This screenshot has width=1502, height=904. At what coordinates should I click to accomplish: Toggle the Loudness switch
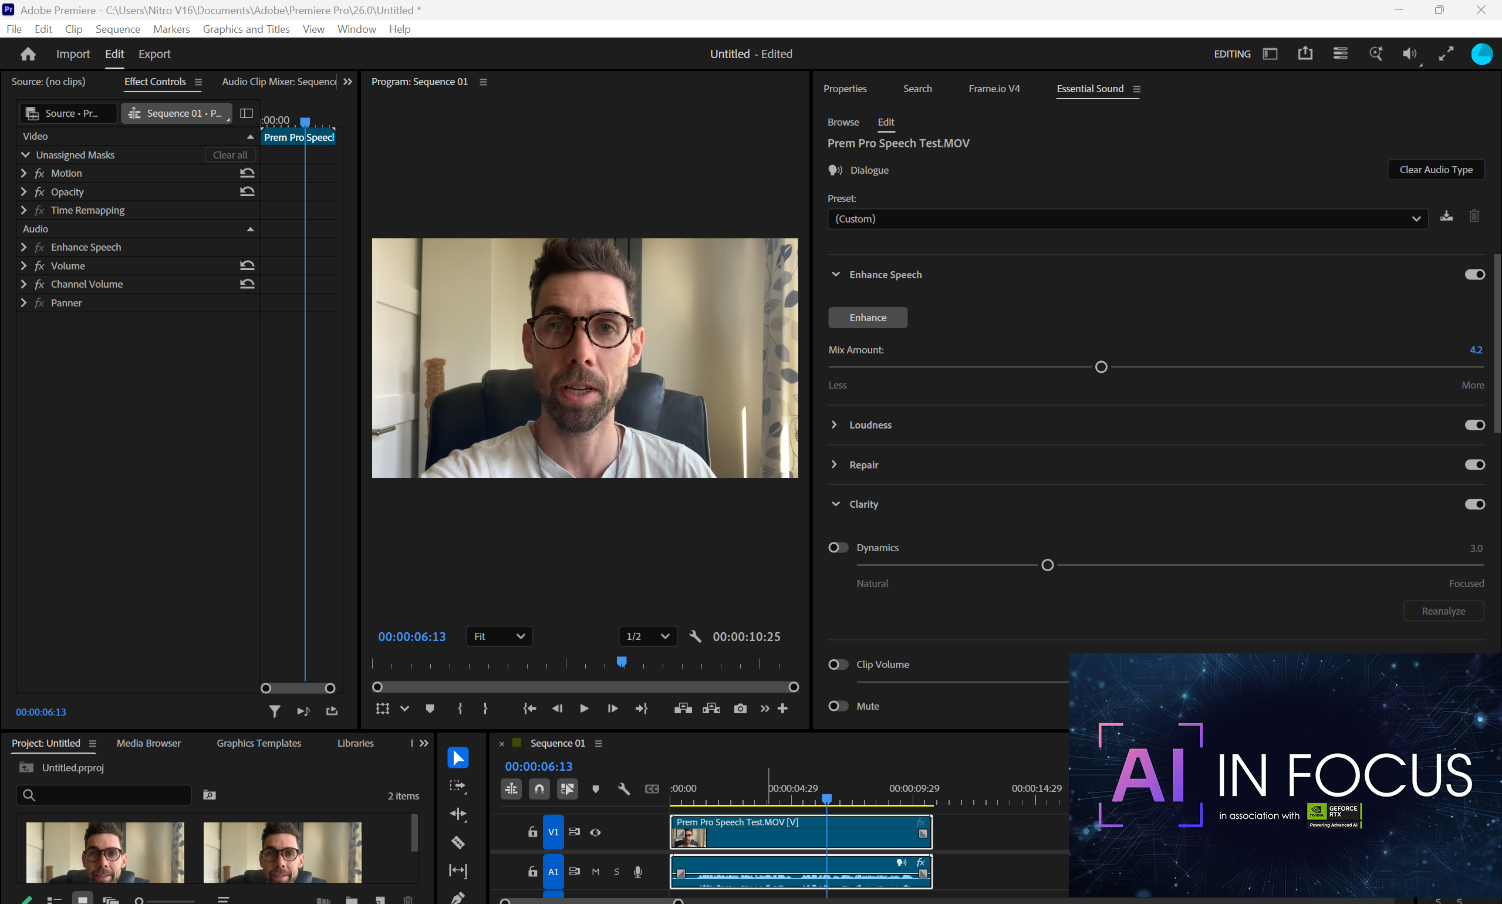click(1474, 425)
